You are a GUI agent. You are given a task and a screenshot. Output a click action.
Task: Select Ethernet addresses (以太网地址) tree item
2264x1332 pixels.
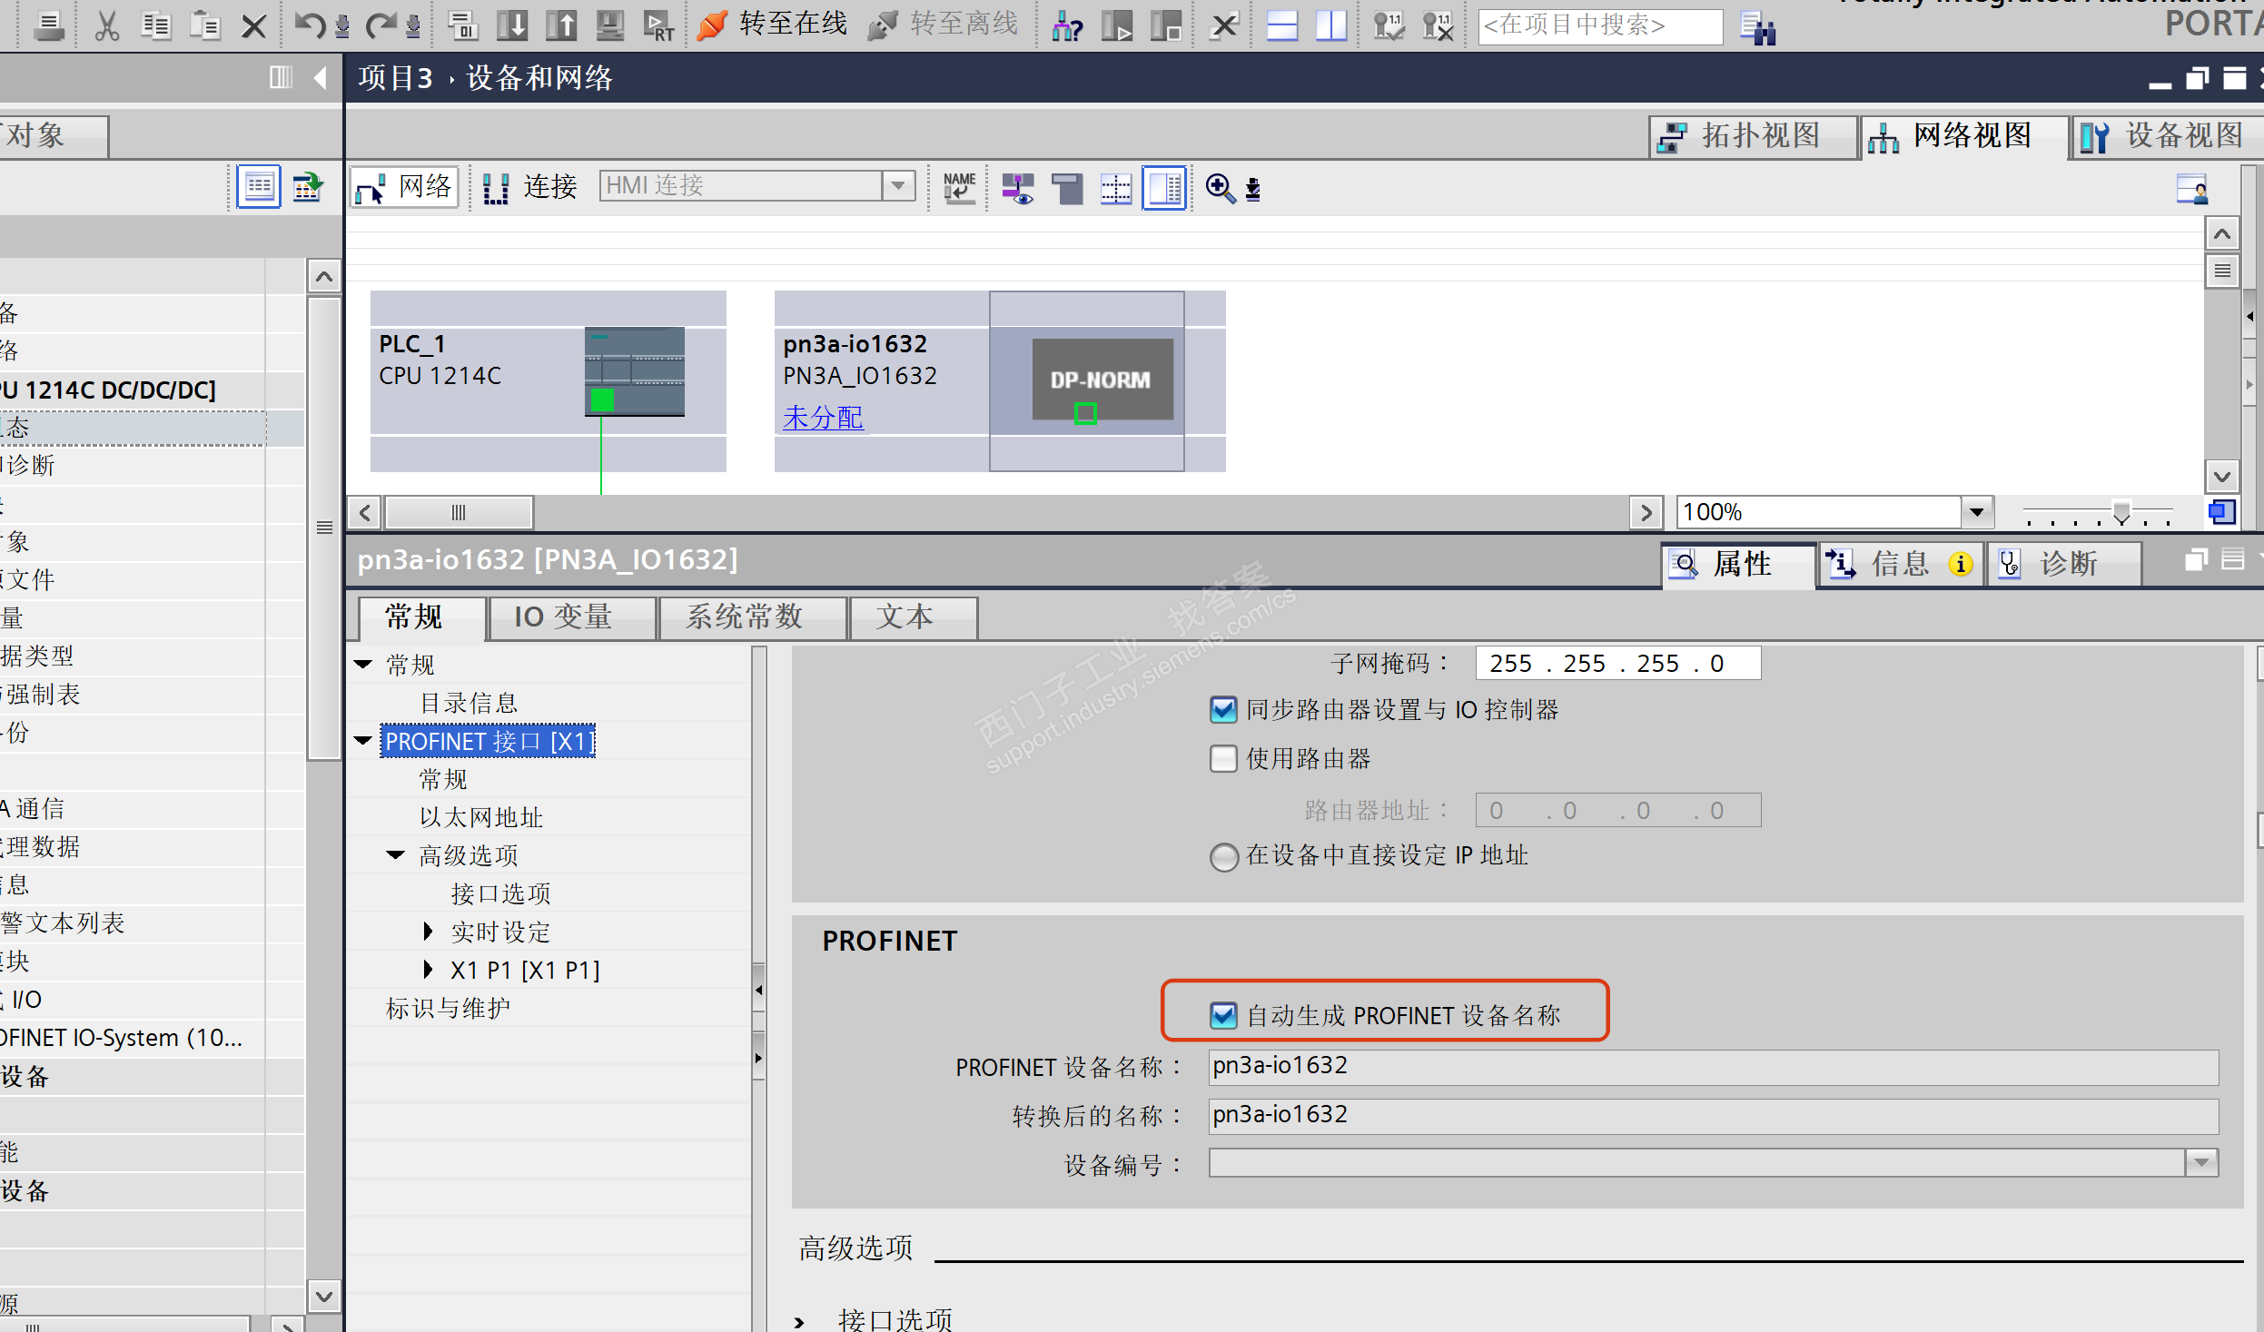point(480,817)
